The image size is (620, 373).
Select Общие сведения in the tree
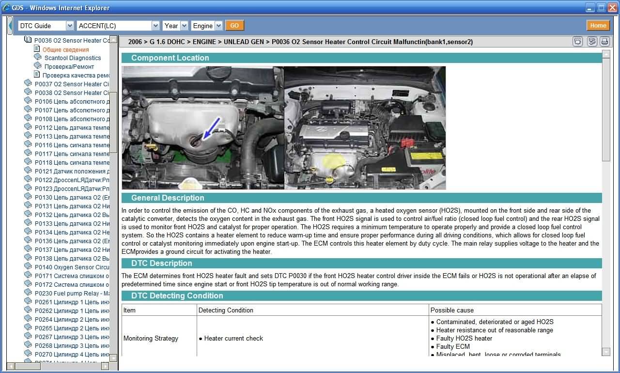click(x=66, y=49)
